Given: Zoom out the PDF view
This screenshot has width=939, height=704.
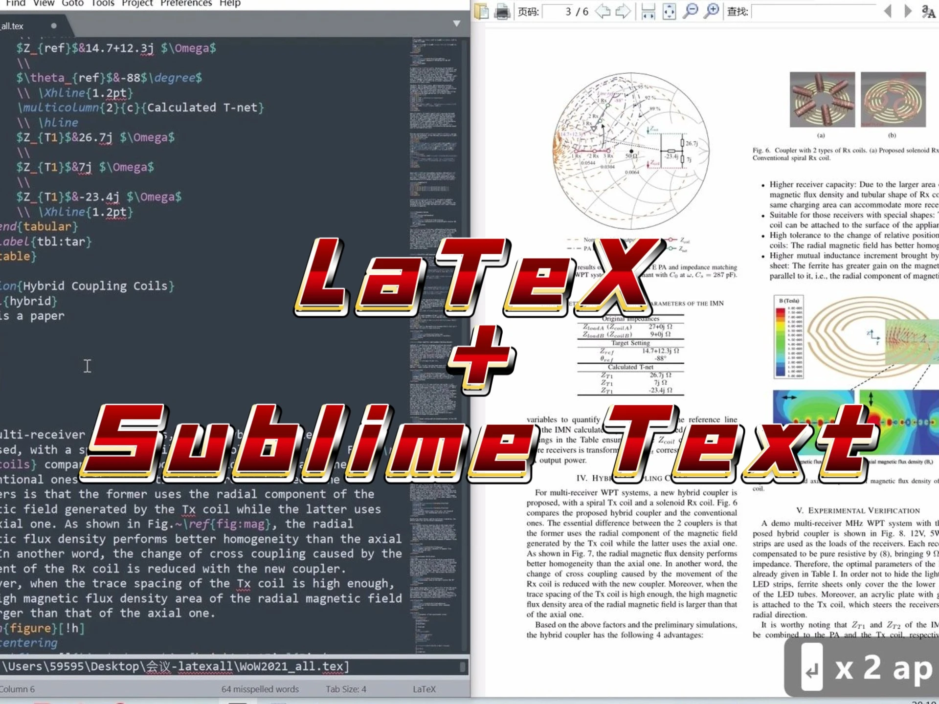Looking at the screenshot, I should tap(690, 11).
